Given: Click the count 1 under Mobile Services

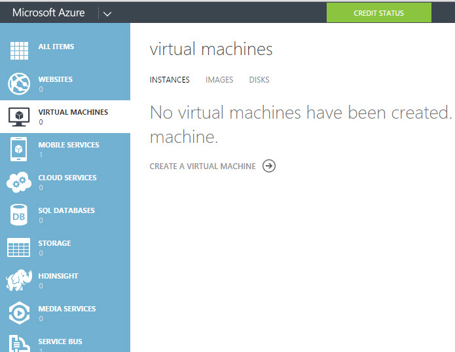Looking at the screenshot, I should (41, 155).
